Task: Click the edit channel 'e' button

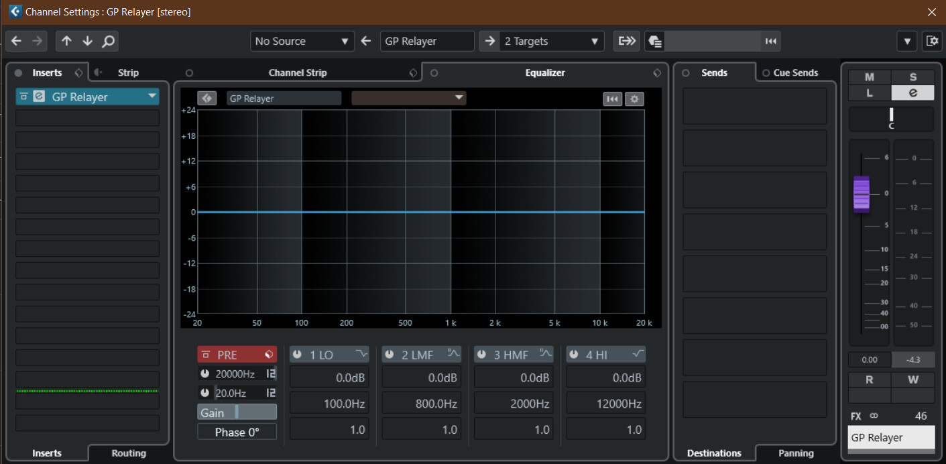Action: click(x=912, y=93)
